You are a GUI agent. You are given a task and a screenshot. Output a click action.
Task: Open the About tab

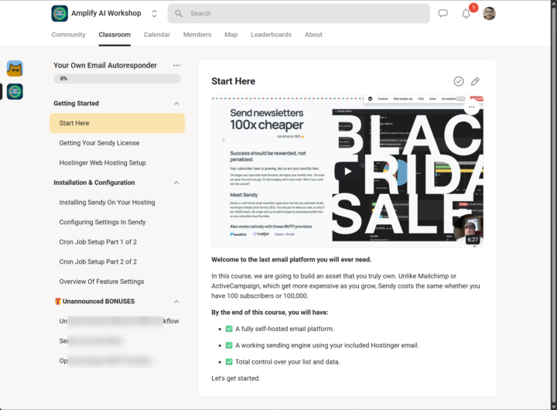pos(313,35)
